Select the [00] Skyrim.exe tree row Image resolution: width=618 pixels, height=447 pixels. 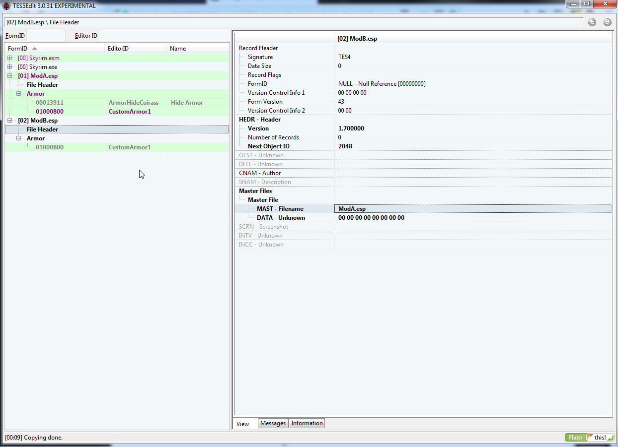pyautogui.click(x=117, y=67)
